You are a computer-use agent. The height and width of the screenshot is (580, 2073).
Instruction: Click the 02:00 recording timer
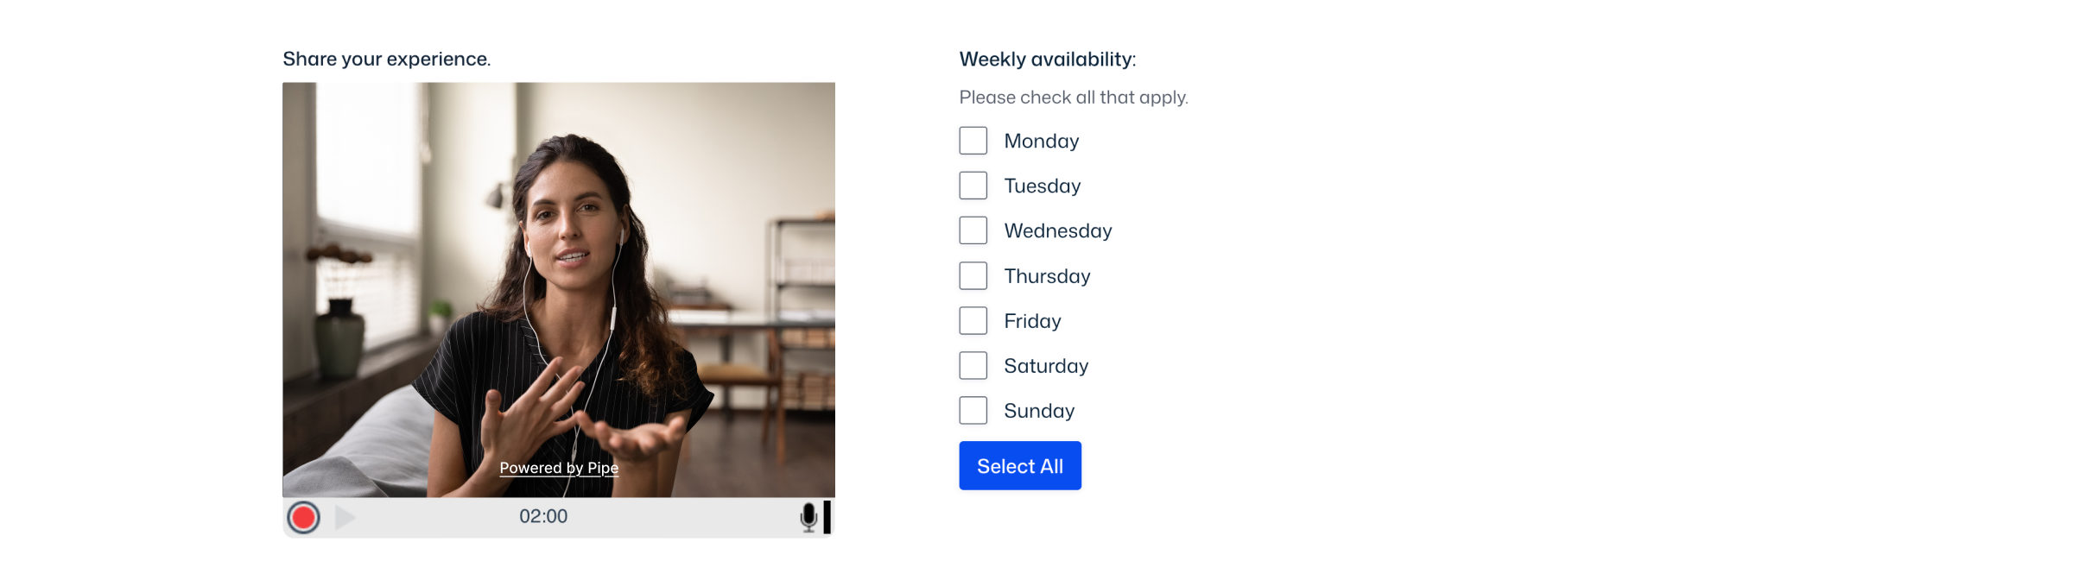[543, 517]
